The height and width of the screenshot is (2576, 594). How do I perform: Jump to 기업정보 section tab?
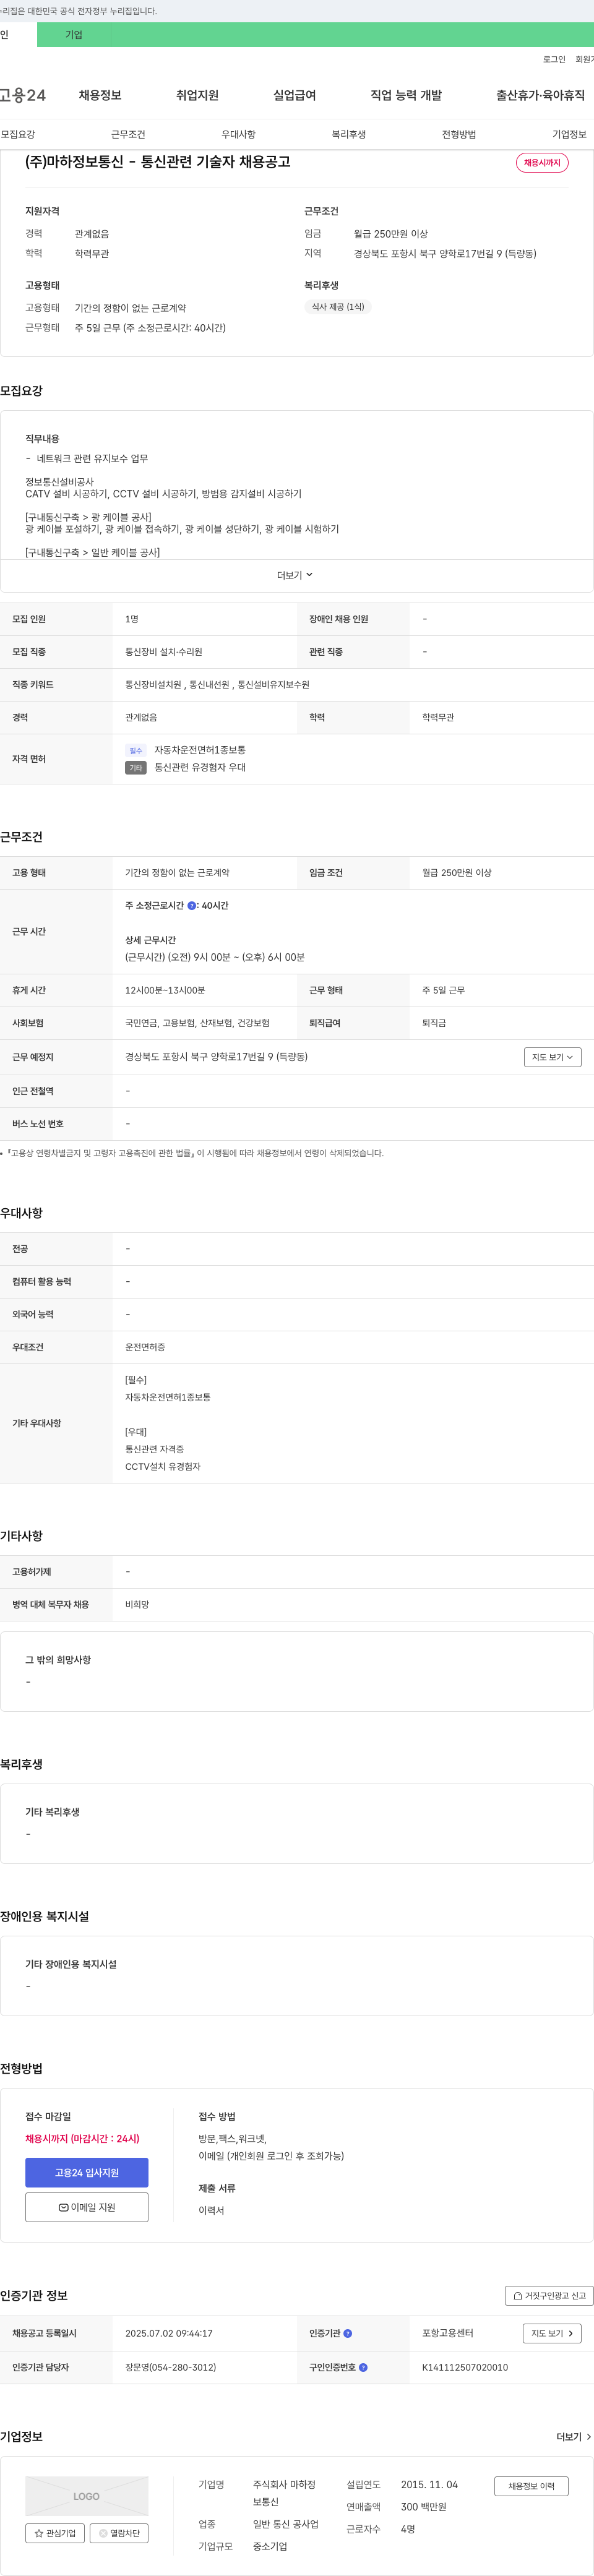[569, 134]
